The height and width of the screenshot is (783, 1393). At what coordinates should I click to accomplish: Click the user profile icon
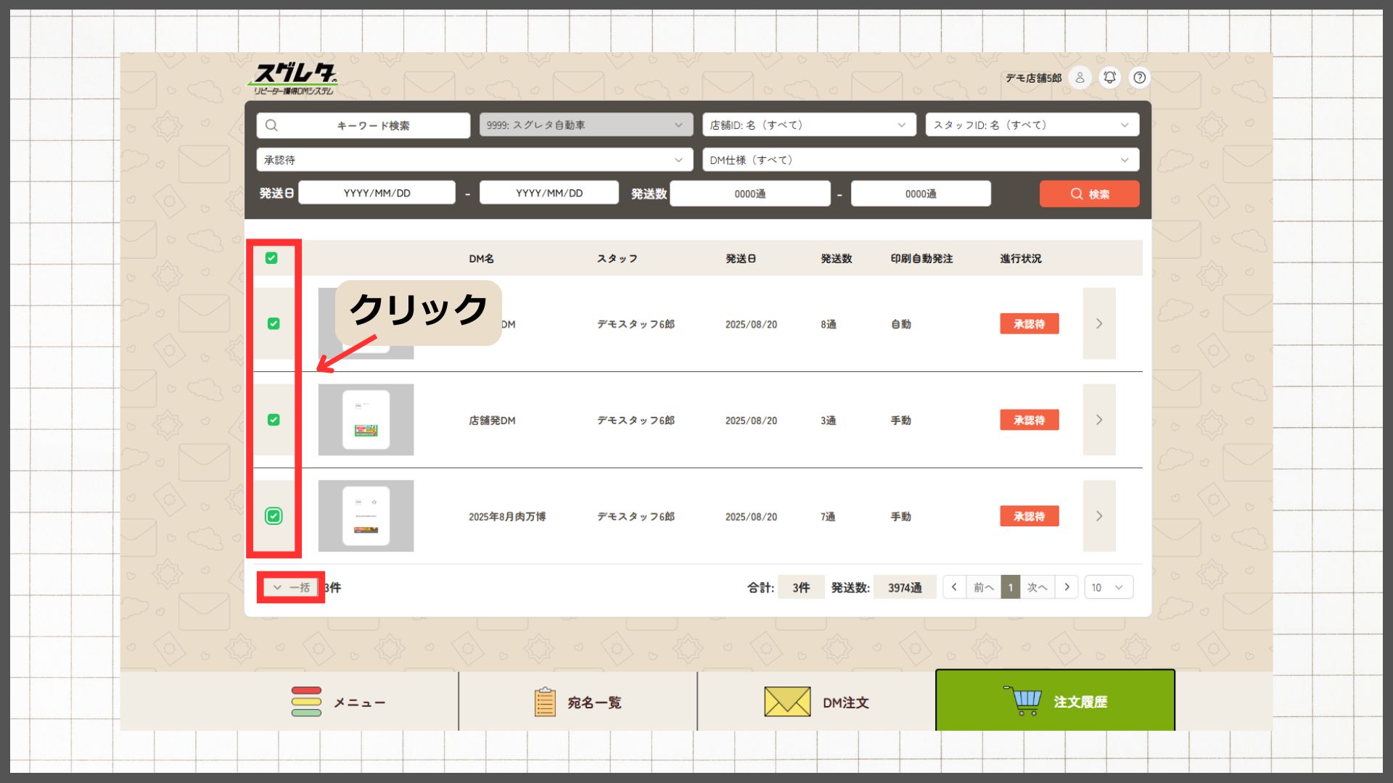[x=1080, y=78]
